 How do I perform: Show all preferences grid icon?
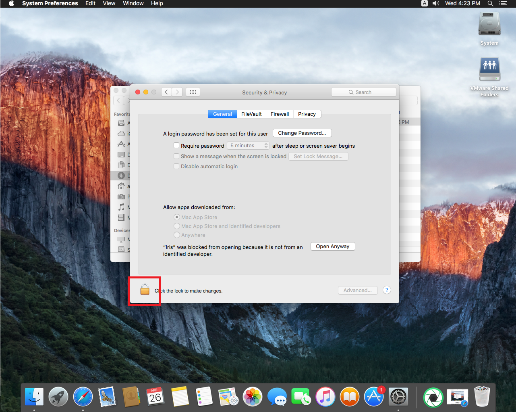coord(193,92)
